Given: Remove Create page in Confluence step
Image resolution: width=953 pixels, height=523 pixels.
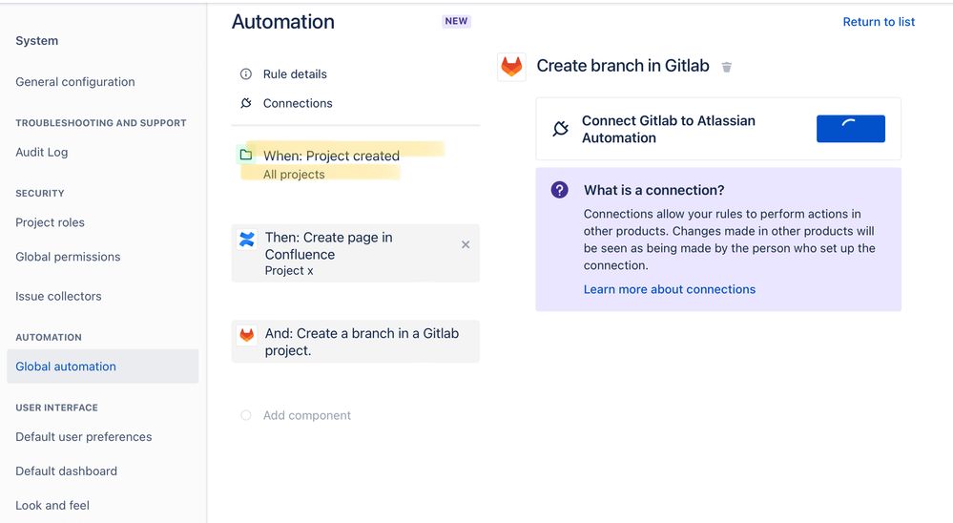Looking at the screenshot, I should (x=466, y=244).
